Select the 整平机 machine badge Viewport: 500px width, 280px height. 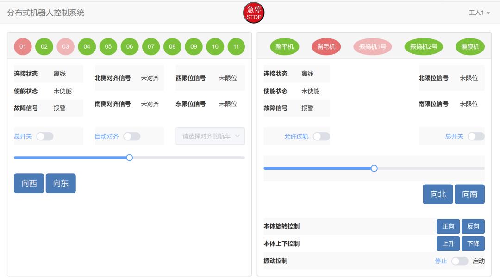(284, 47)
